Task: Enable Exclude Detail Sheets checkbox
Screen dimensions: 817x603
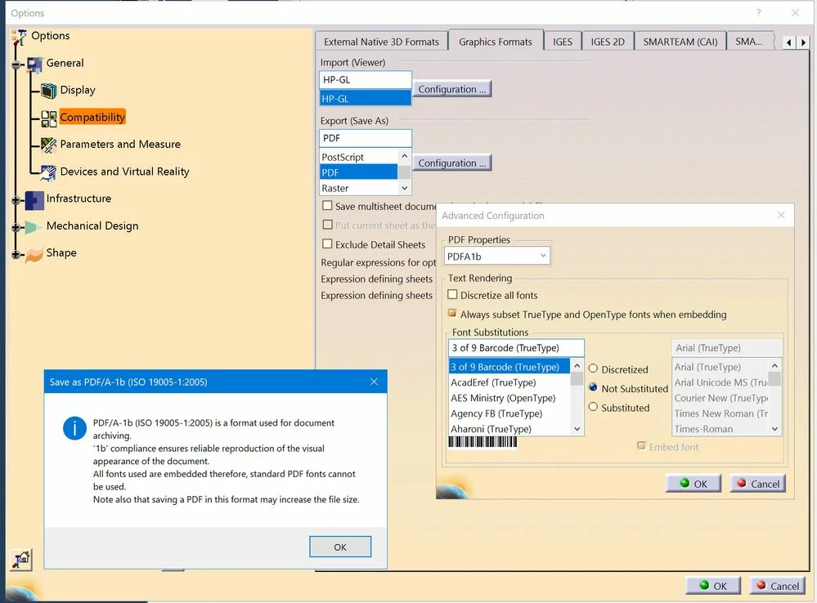Action: (327, 243)
